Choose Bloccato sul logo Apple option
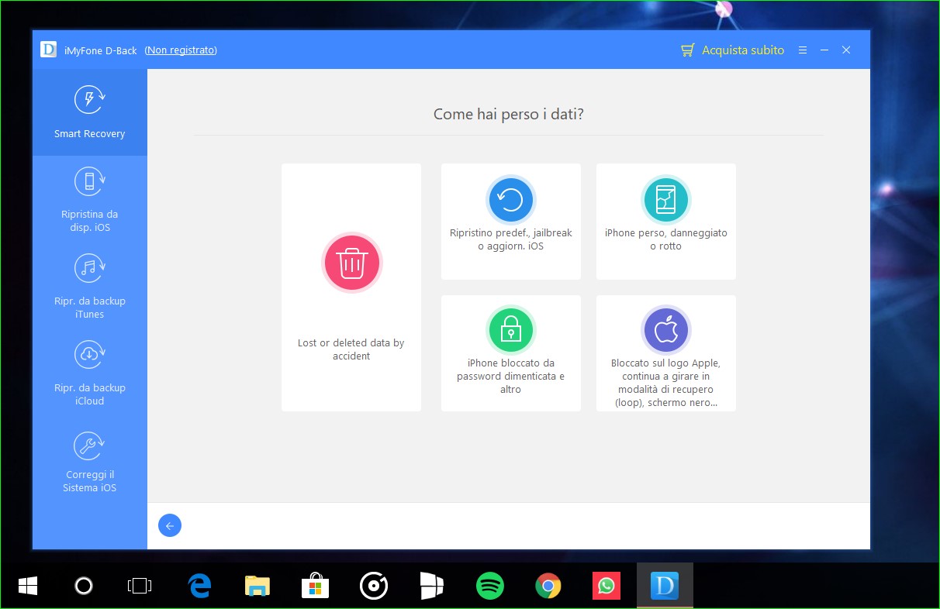 (x=666, y=353)
